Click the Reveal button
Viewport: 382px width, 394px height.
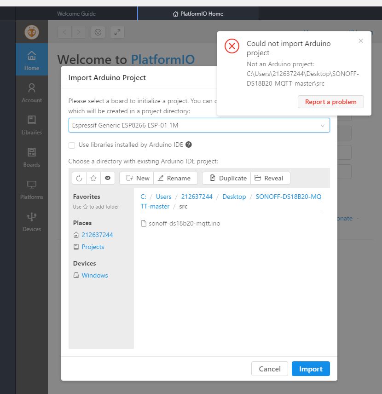click(271, 178)
